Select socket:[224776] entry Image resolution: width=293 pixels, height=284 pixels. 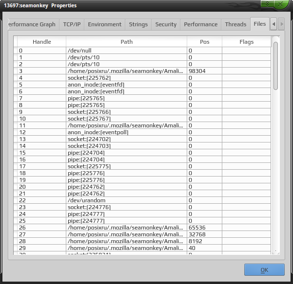89,207
